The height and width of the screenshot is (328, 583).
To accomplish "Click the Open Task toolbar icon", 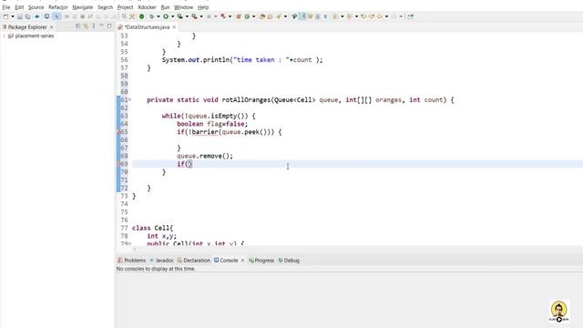I will coord(271,16).
